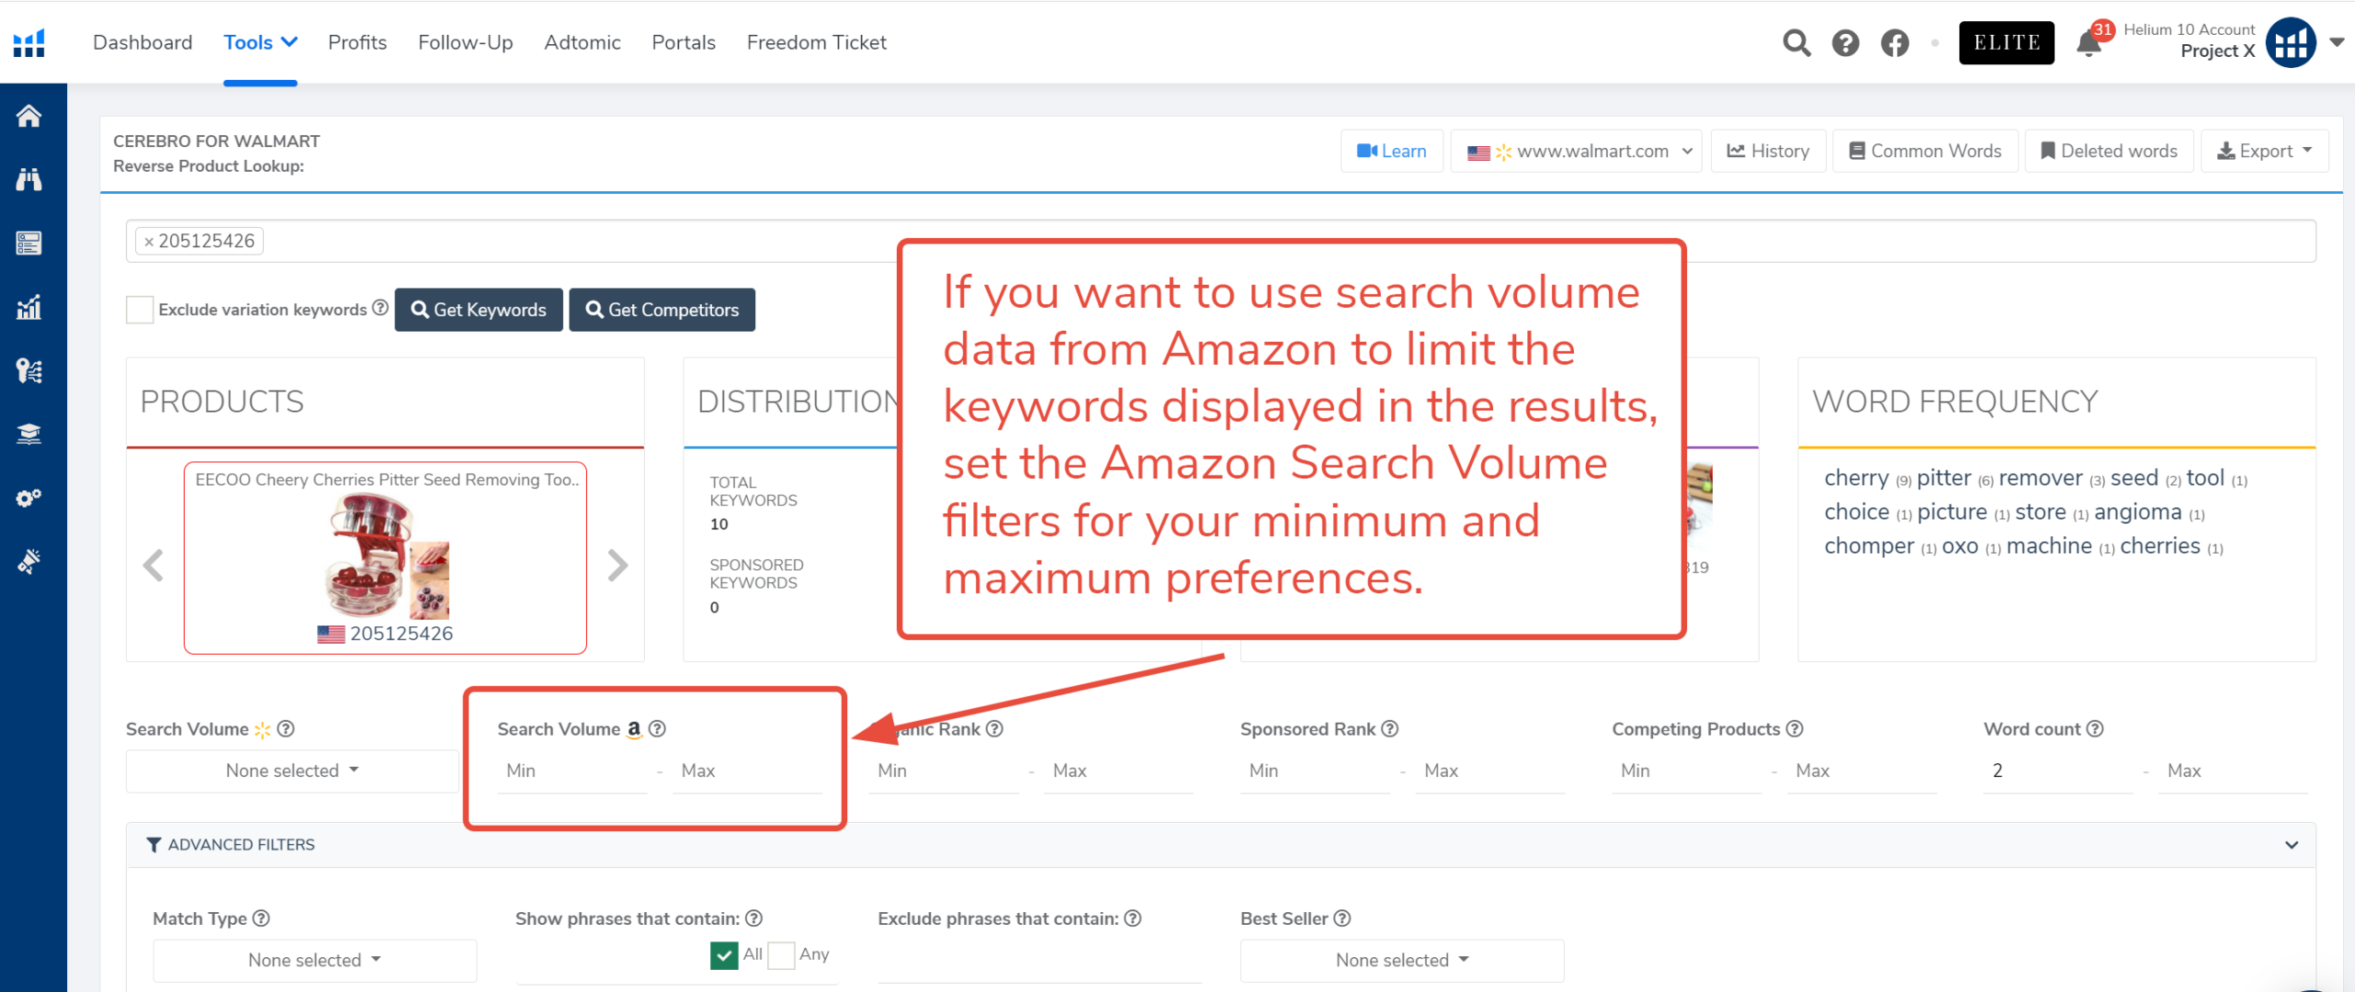Click the search magnifier icon in header
This screenshot has height=992, width=2355.
(1796, 43)
